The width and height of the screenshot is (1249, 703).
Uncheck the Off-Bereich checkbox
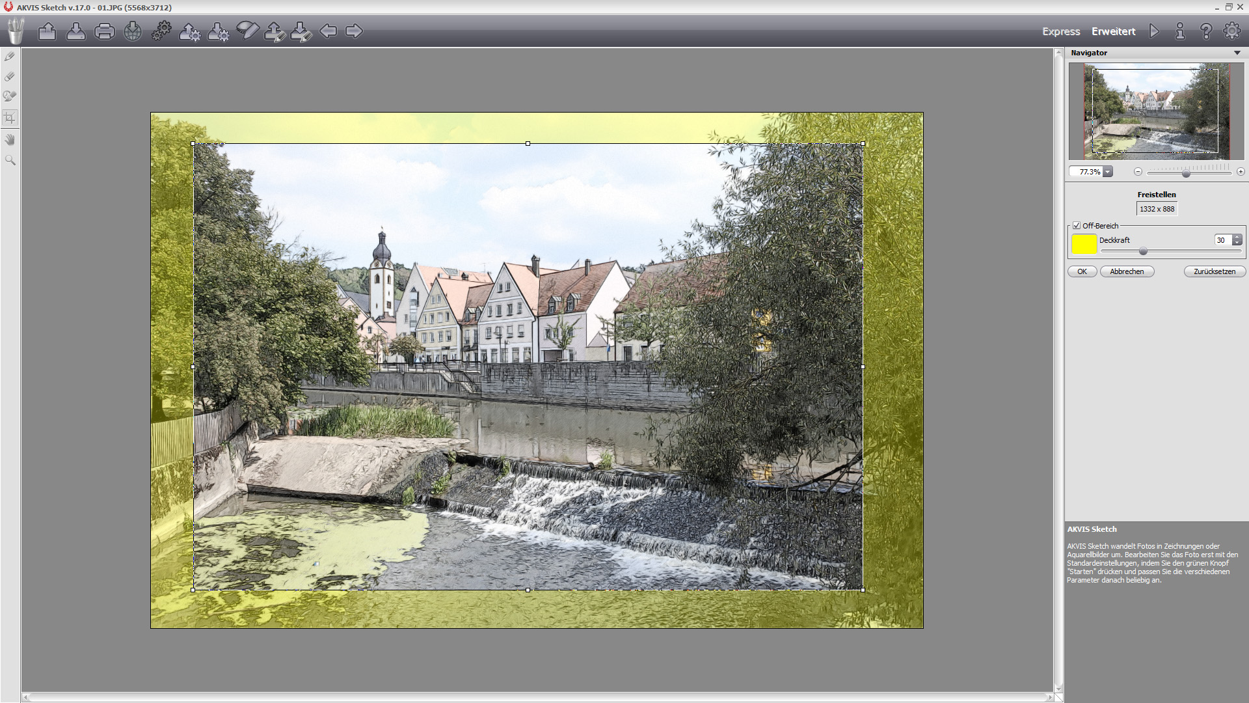click(1077, 226)
